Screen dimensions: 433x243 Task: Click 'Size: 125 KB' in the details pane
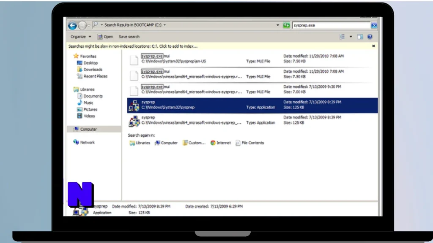point(139,213)
